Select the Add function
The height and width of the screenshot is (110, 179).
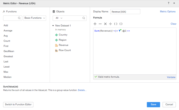6,25
